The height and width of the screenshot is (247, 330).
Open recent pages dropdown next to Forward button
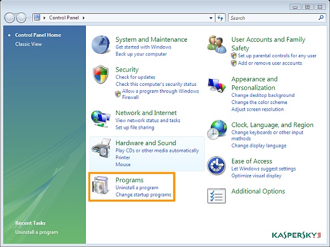click(x=30, y=18)
